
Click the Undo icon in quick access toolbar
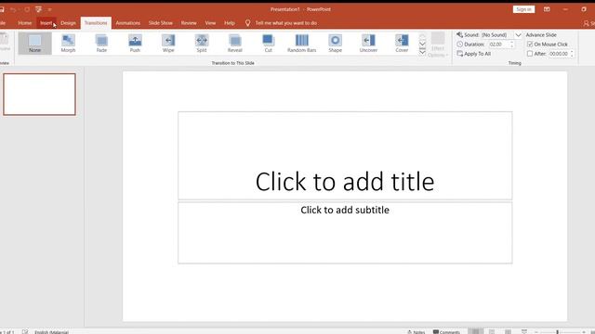13,9
